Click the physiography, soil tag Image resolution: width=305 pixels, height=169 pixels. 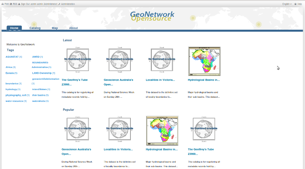[x=18, y=95]
